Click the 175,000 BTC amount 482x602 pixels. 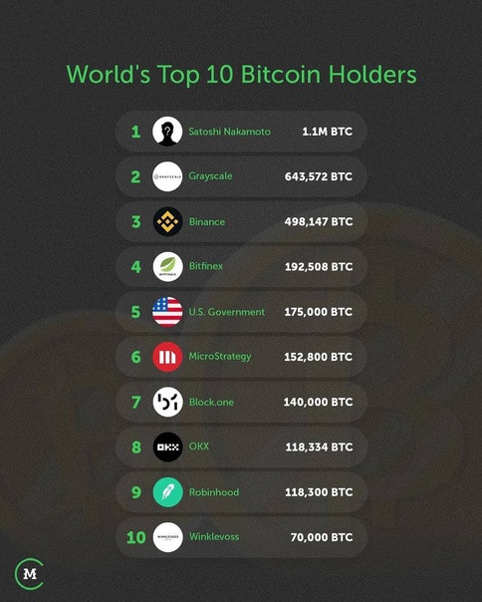click(x=318, y=312)
